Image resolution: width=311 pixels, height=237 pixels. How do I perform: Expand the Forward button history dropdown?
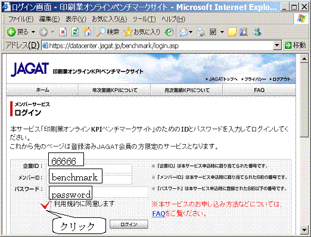pyautogui.click(x=52, y=32)
